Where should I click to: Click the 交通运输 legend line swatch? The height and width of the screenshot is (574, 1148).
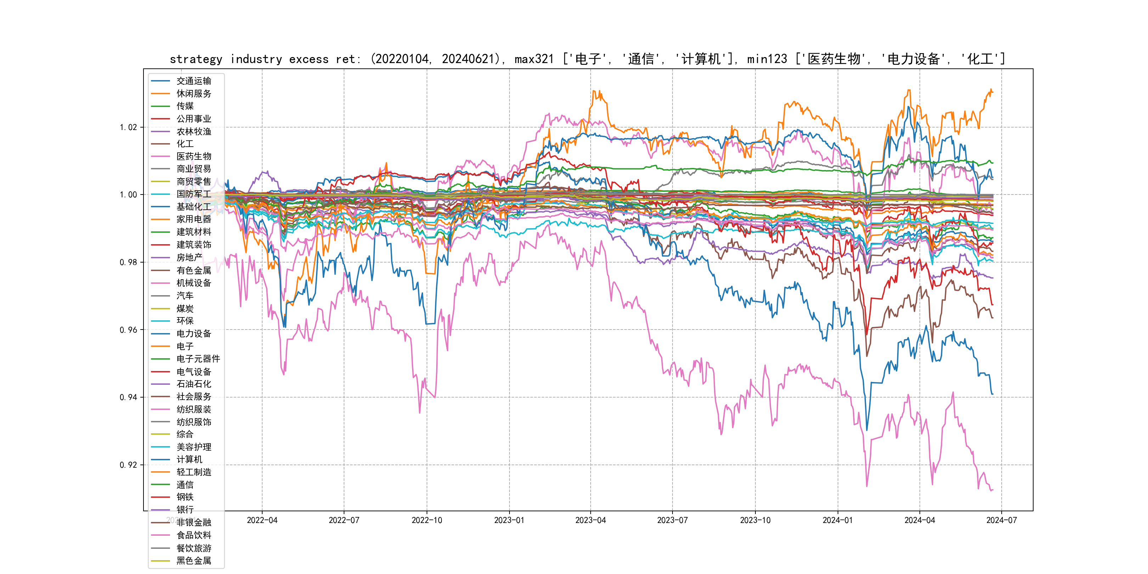pyautogui.click(x=161, y=81)
